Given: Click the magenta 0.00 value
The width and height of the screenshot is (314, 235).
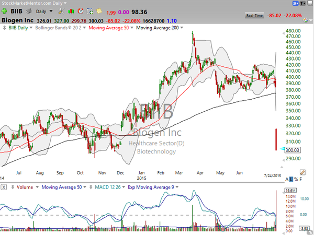Looking at the screenshot, I should coord(124,12).
